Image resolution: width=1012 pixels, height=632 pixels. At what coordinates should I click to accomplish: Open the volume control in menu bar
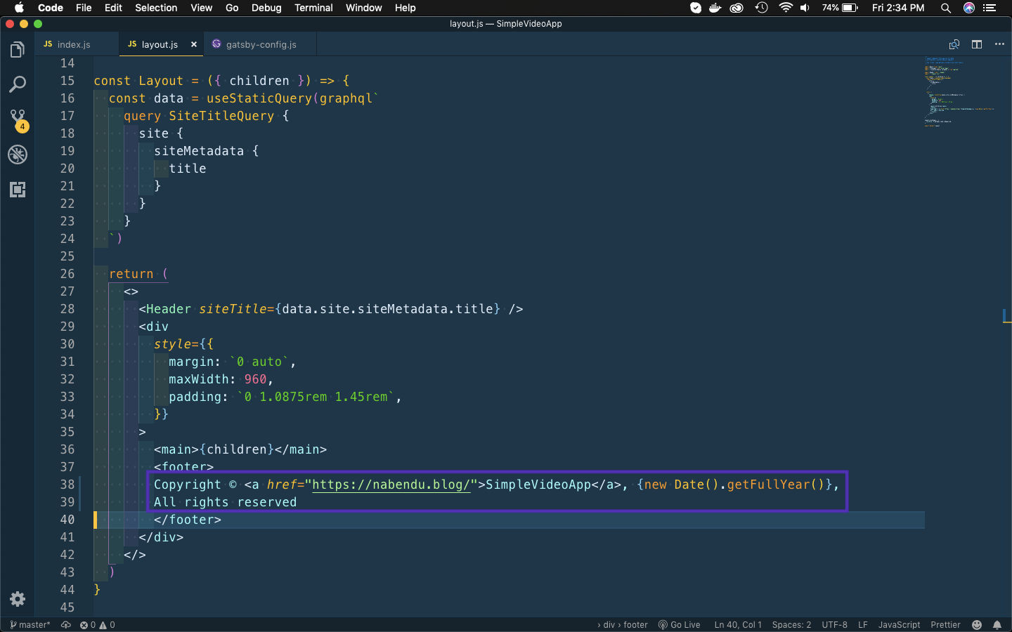pos(805,8)
